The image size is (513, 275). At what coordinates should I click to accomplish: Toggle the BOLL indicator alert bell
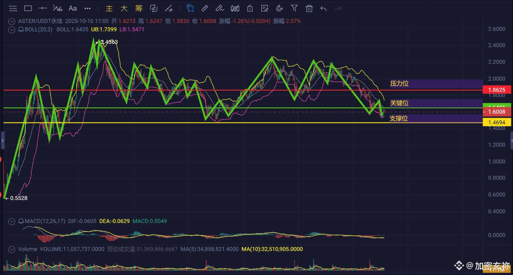coord(21,29)
